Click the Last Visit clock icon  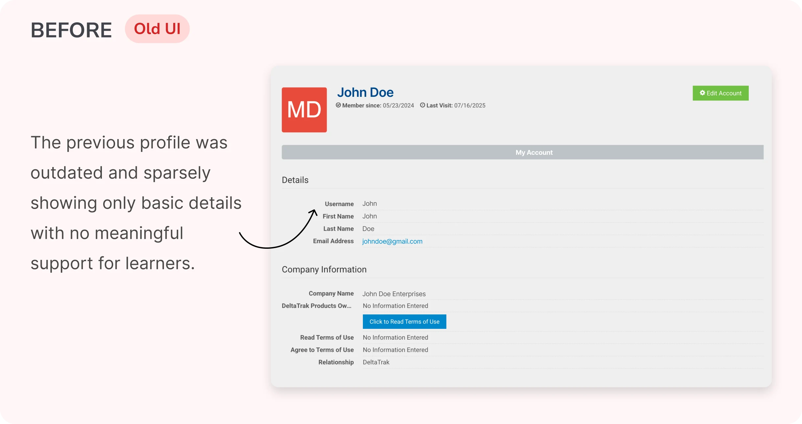(x=422, y=105)
